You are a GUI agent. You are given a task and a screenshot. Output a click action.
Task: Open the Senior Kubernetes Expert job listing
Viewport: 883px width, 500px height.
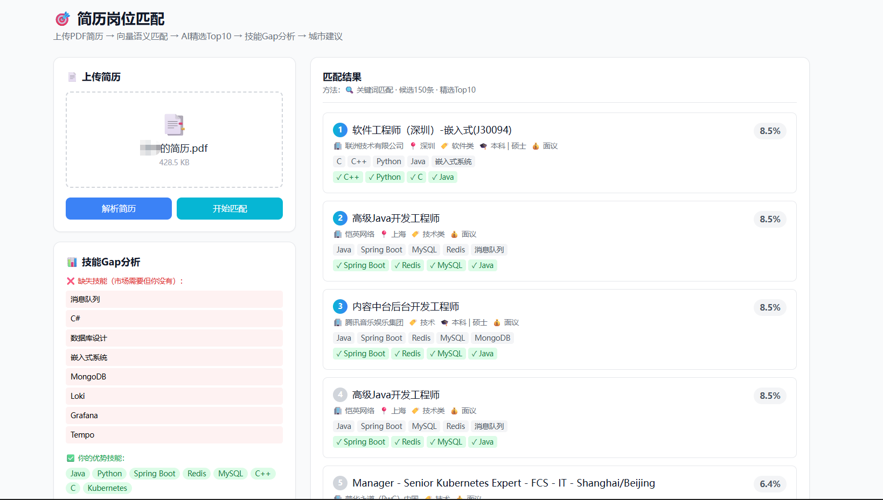(503, 483)
